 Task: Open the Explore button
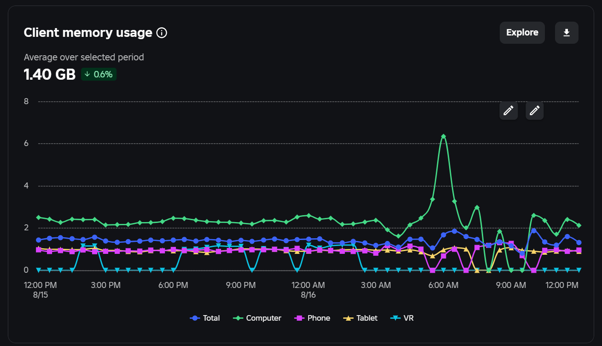click(x=522, y=33)
